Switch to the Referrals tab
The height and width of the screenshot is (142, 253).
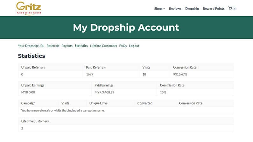point(53,46)
